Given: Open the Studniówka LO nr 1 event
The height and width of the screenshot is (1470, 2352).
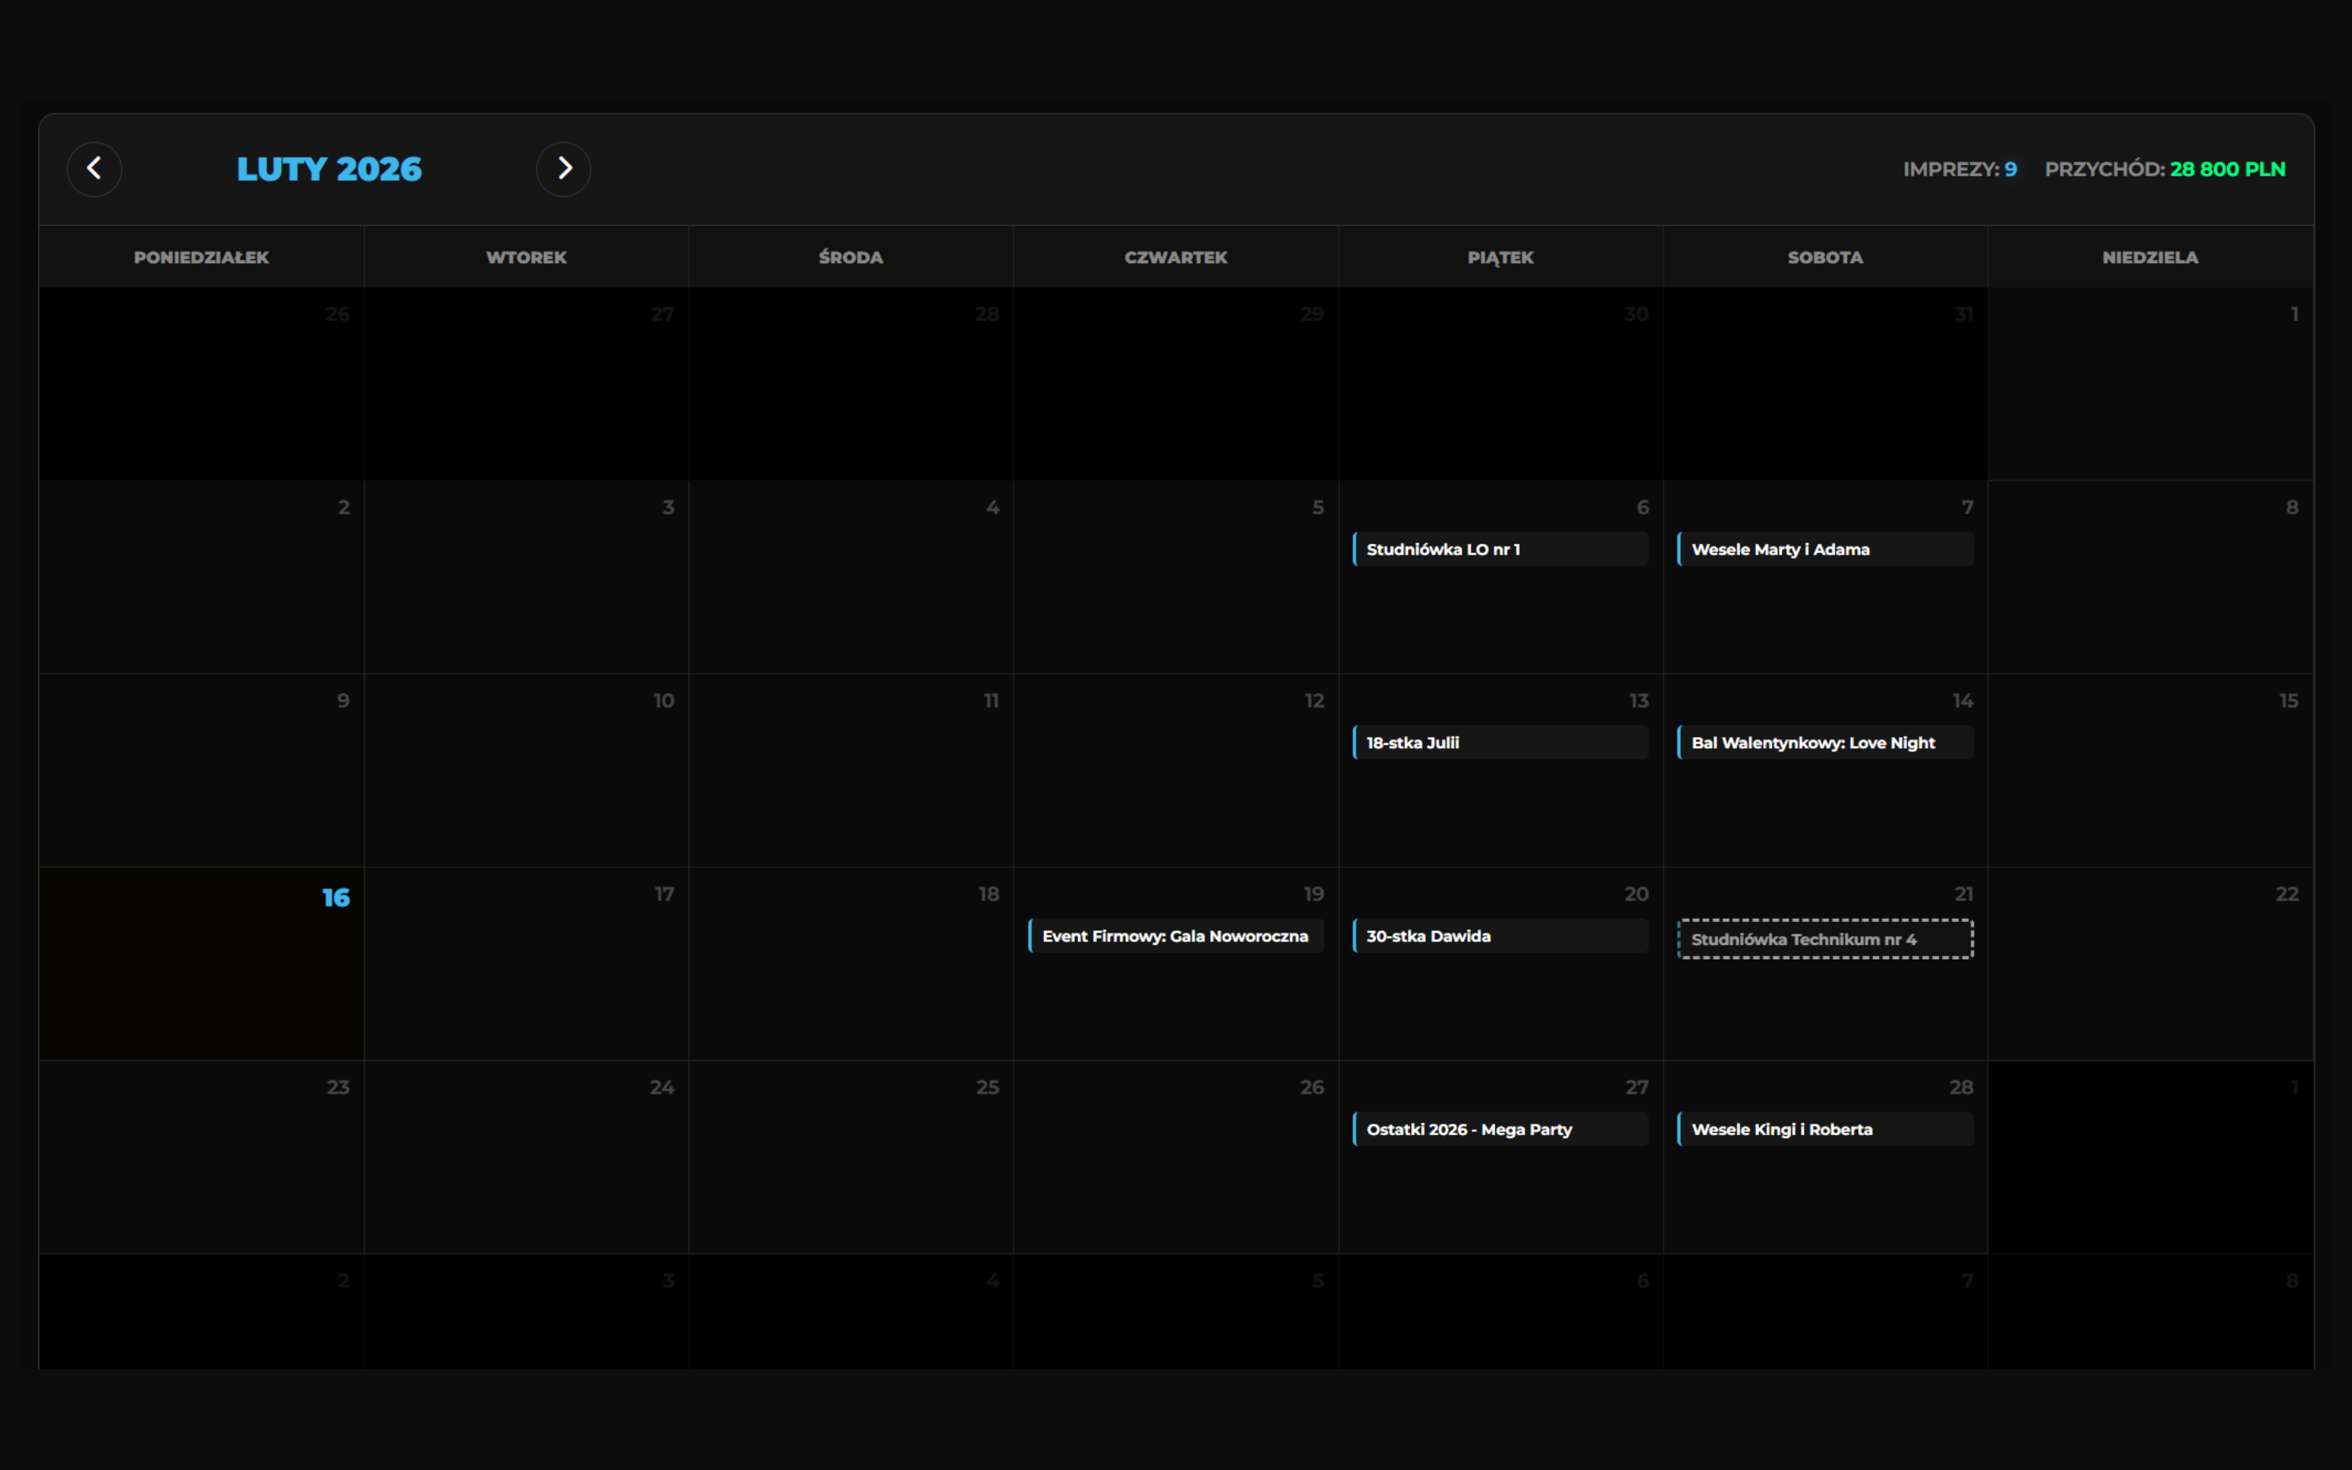Looking at the screenshot, I should [1499, 550].
